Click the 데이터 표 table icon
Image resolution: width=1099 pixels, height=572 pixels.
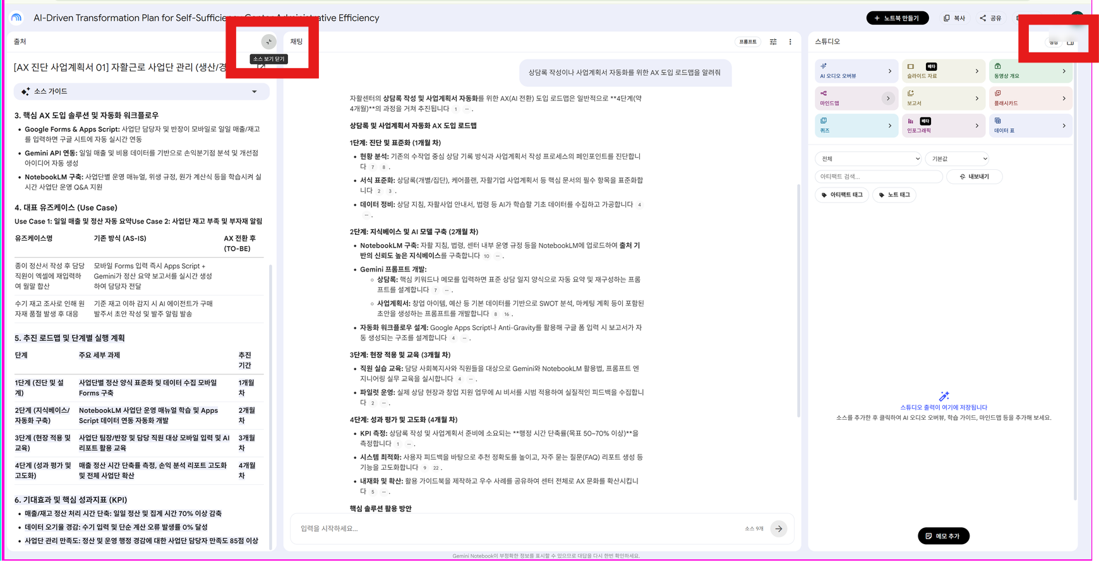[x=998, y=121]
